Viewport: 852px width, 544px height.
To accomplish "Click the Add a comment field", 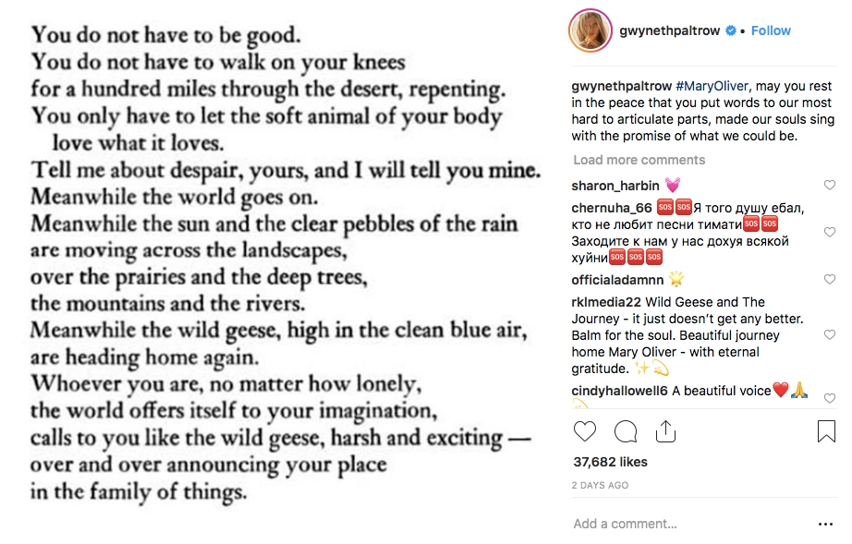I will coord(684,524).
